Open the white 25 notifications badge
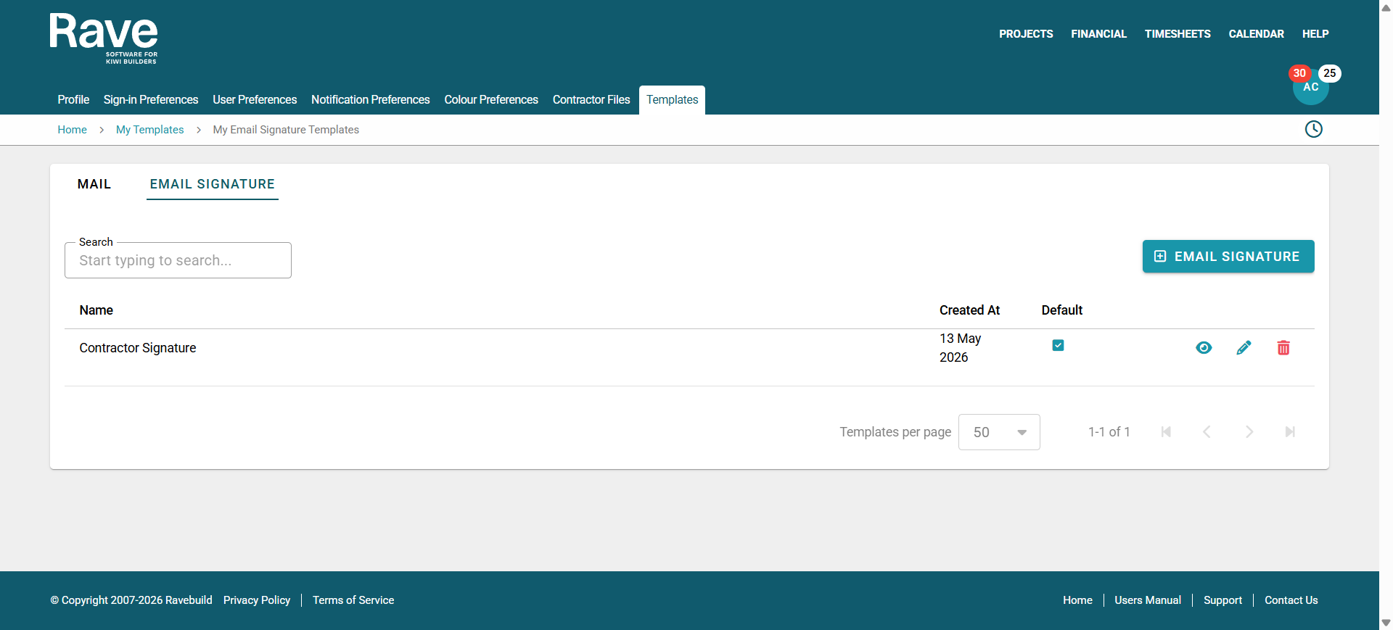1393x630 pixels. tap(1329, 73)
